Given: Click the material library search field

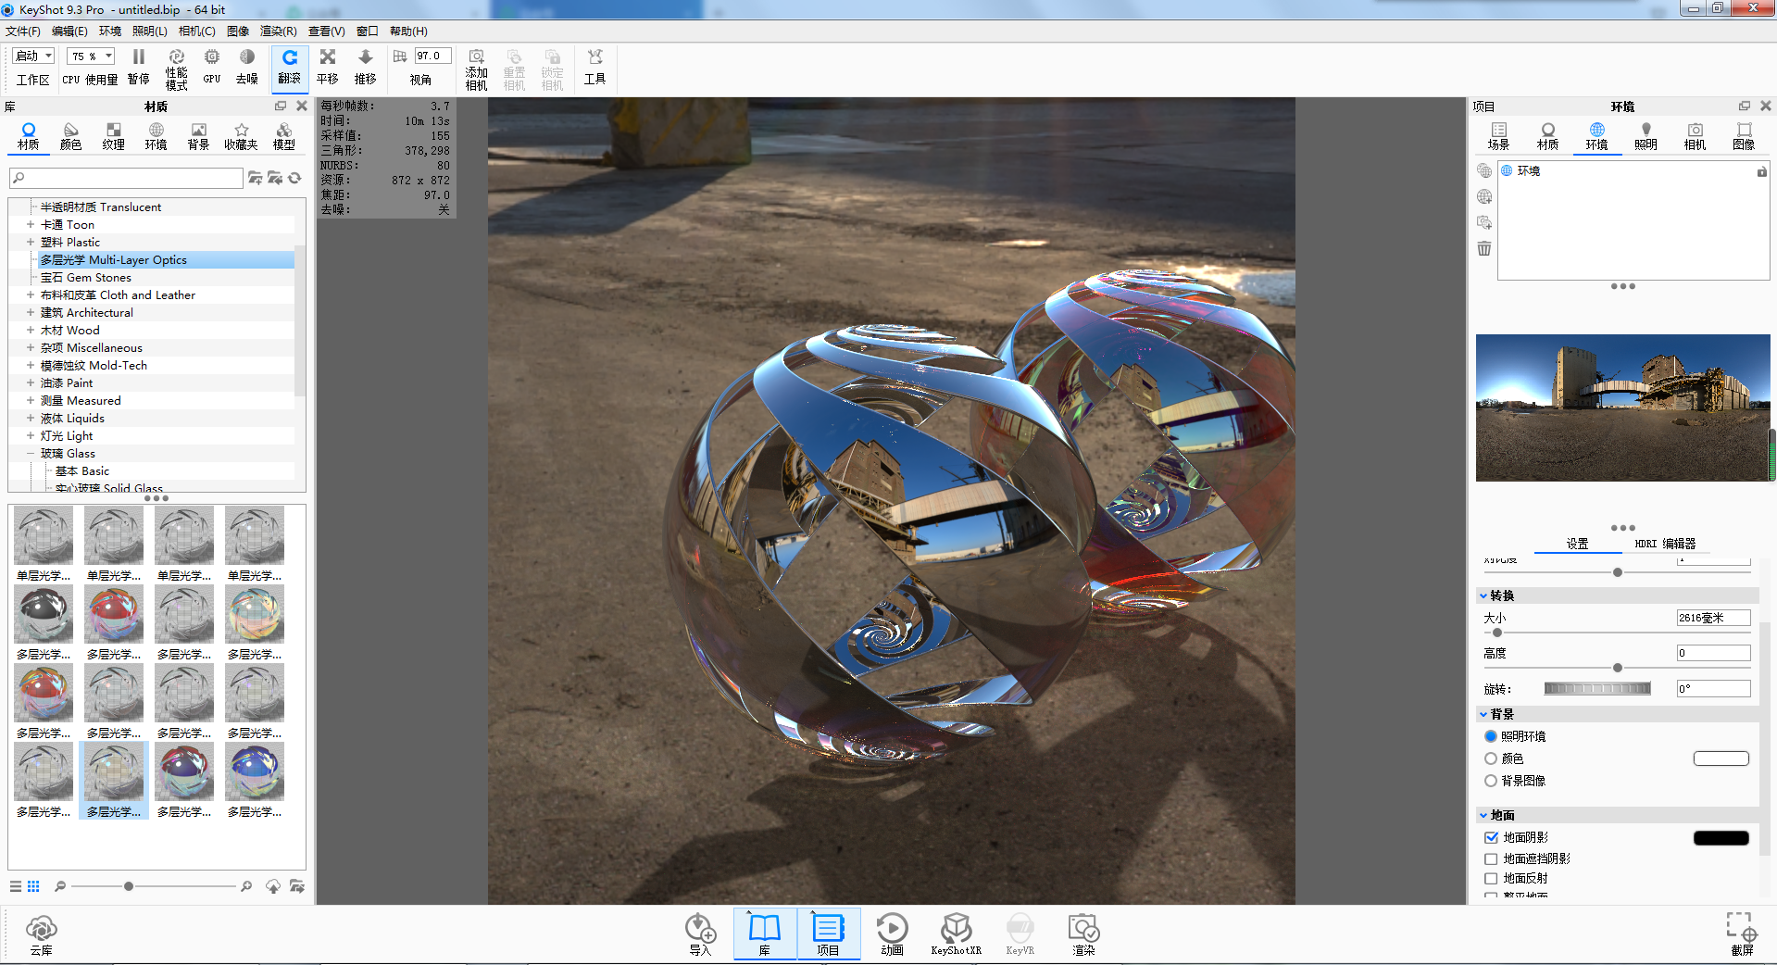Looking at the screenshot, I should [x=126, y=178].
